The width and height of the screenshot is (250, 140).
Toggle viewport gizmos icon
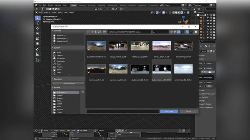coord(157,12)
